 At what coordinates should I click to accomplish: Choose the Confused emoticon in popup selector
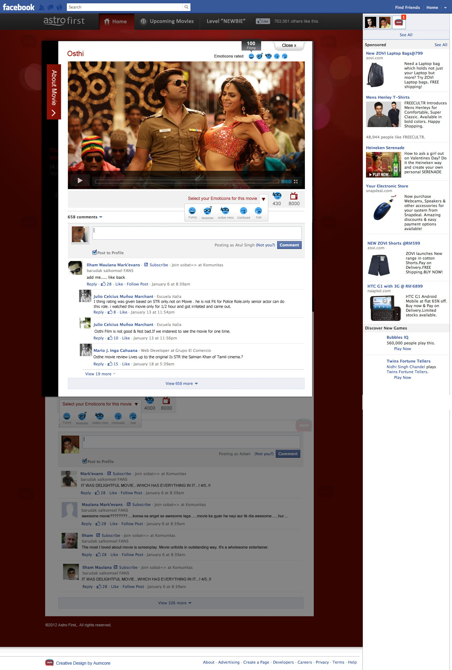(x=243, y=211)
